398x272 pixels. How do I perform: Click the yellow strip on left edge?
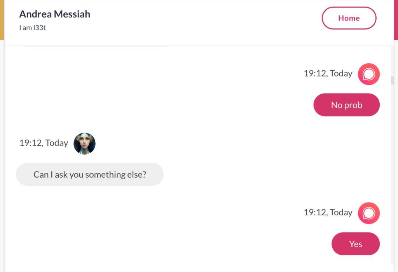click(2, 19)
